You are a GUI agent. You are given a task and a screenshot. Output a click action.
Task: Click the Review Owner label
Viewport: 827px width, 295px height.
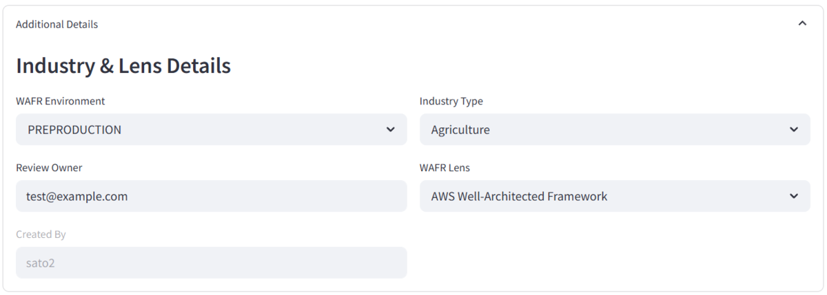(49, 168)
